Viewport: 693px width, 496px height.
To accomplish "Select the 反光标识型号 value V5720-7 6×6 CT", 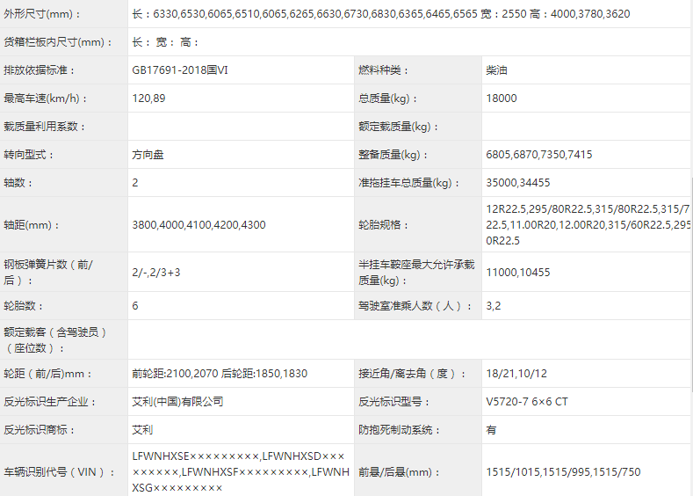I will pos(526,401).
